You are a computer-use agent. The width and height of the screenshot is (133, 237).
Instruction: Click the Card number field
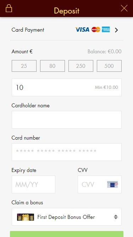coord(67,152)
